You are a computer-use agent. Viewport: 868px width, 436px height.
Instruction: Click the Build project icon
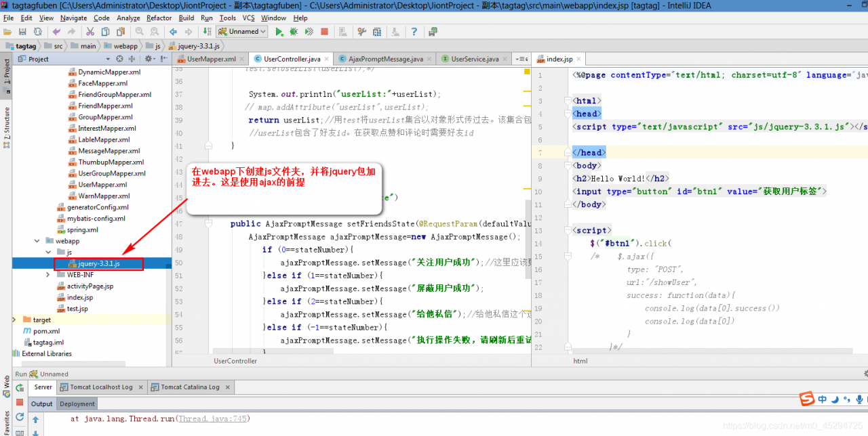point(207,31)
